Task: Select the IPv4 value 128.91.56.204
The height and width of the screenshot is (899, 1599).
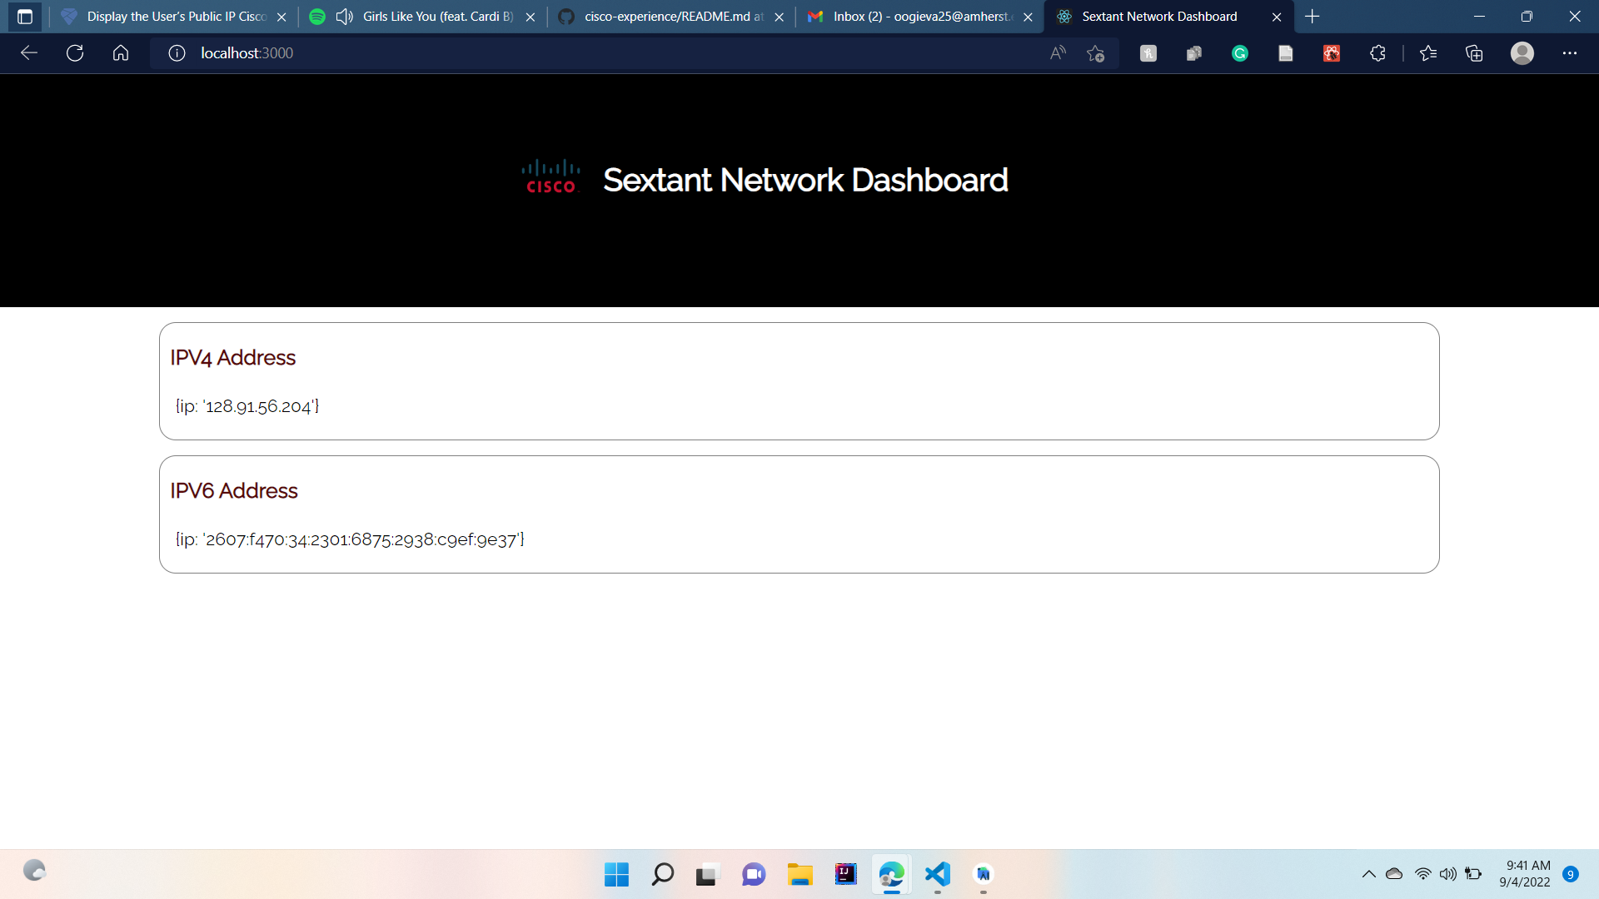Action: click(x=258, y=406)
